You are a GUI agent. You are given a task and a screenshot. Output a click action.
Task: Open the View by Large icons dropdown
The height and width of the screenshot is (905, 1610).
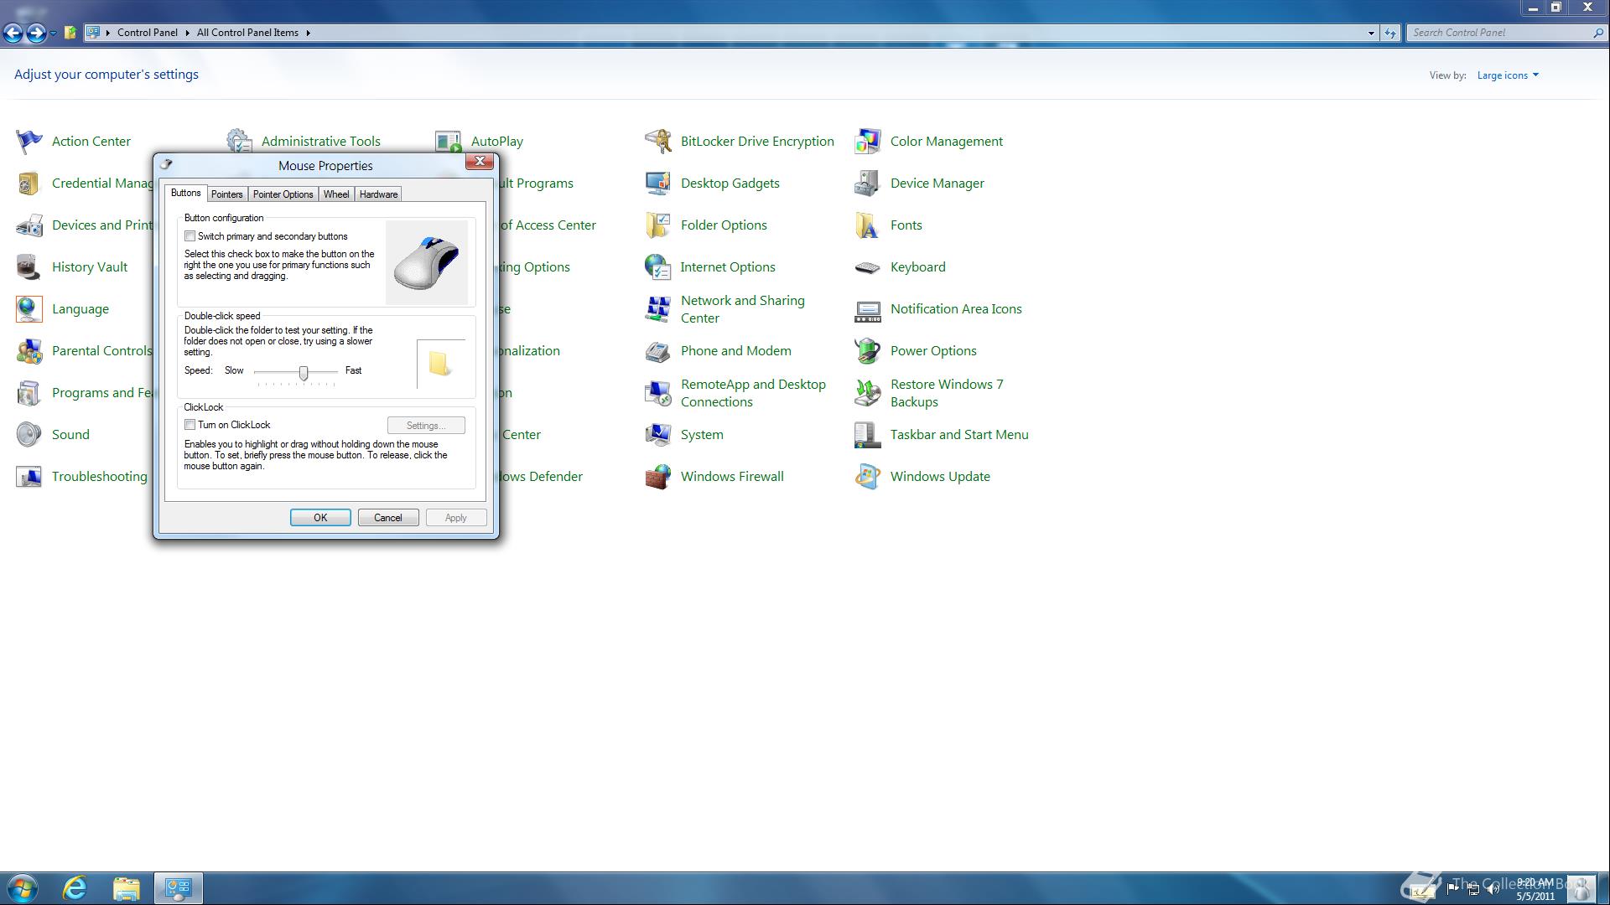[1508, 75]
